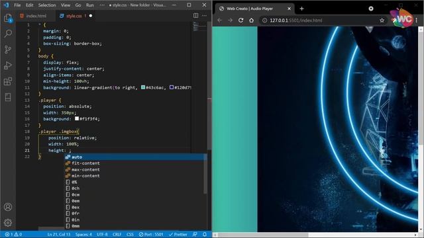Choose '0cm' from the suggestion list
This screenshot has height=238, width=424.
pos(135,194)
